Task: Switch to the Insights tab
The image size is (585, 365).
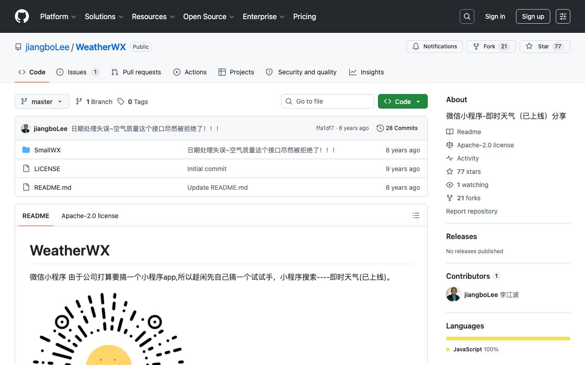Action: [x=367, y=72]
